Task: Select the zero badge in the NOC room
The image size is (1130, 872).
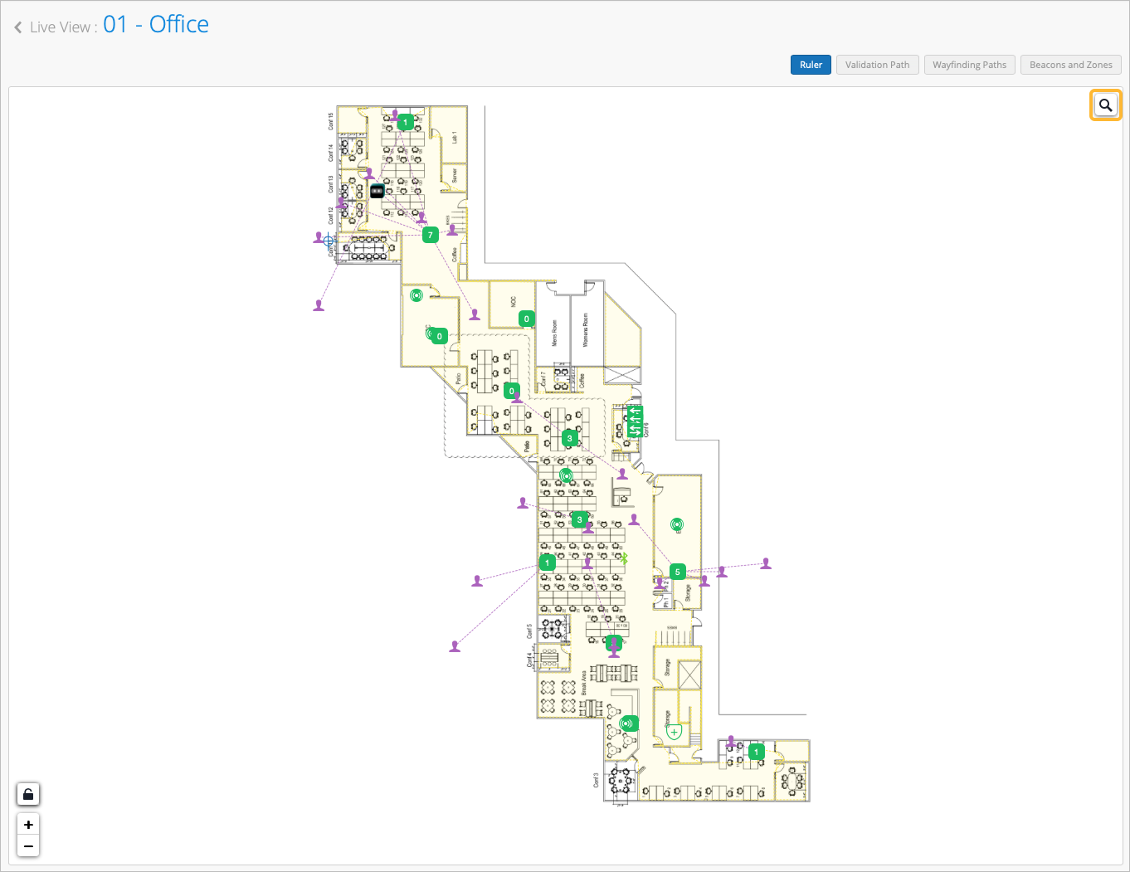Action: (x=526, y=319)
